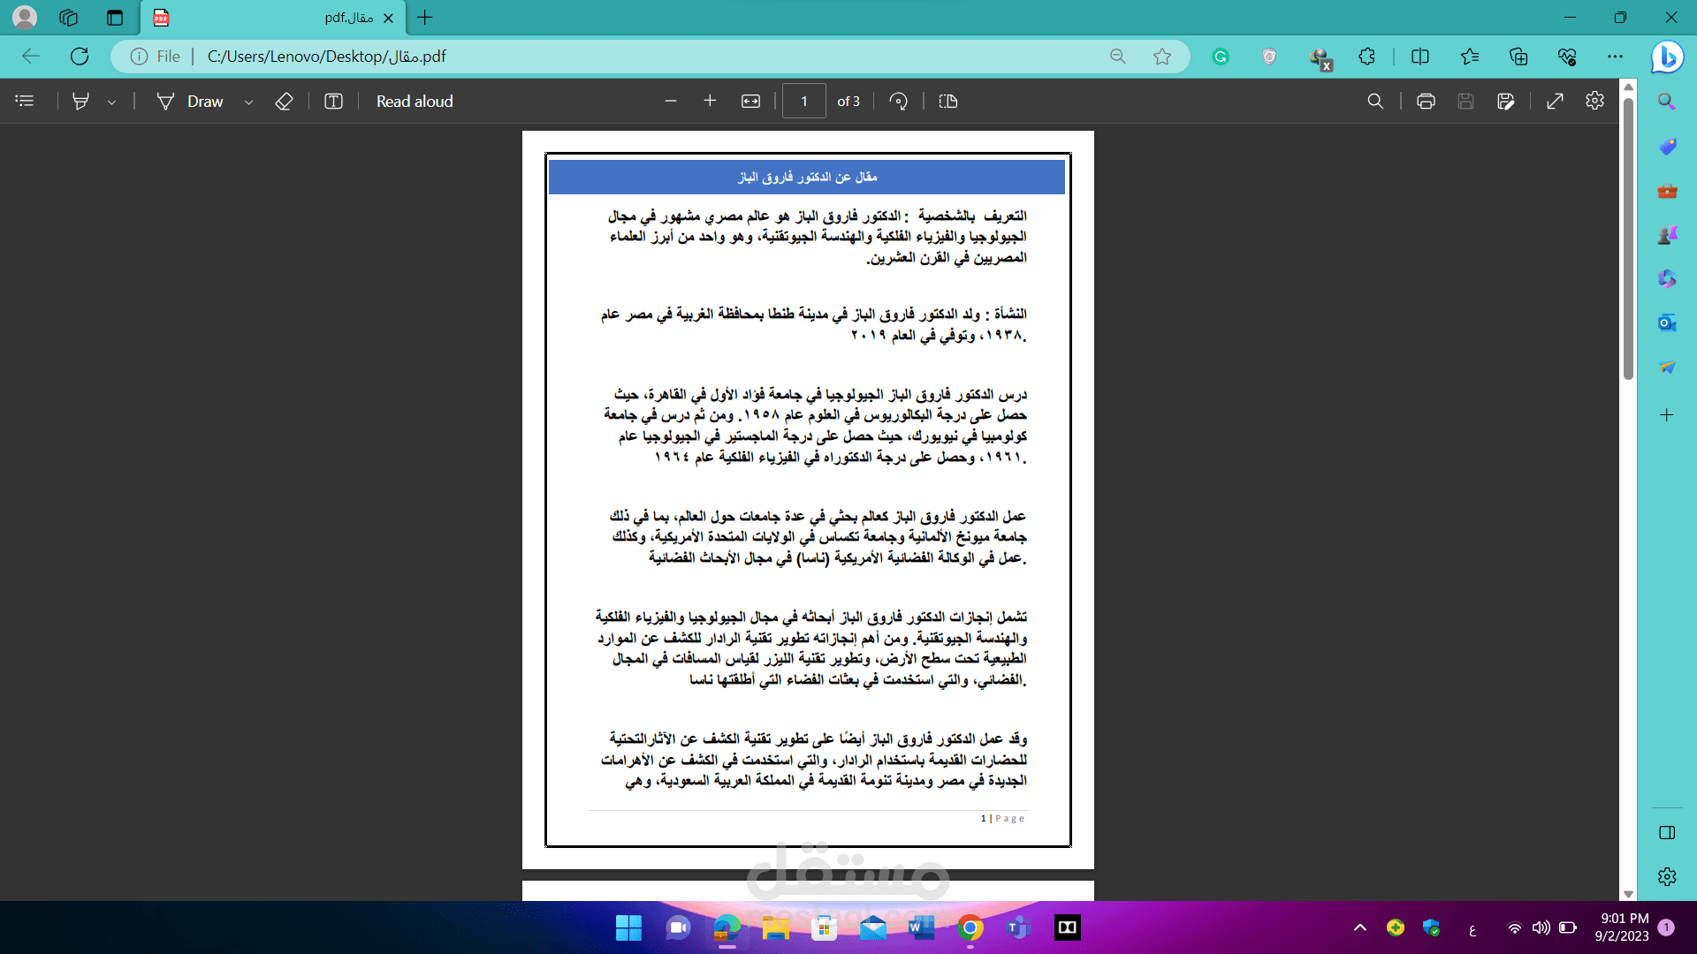Add this page to favorites star
Image resolution: width=1697 pixels, height=954 pixels.
1162,57
